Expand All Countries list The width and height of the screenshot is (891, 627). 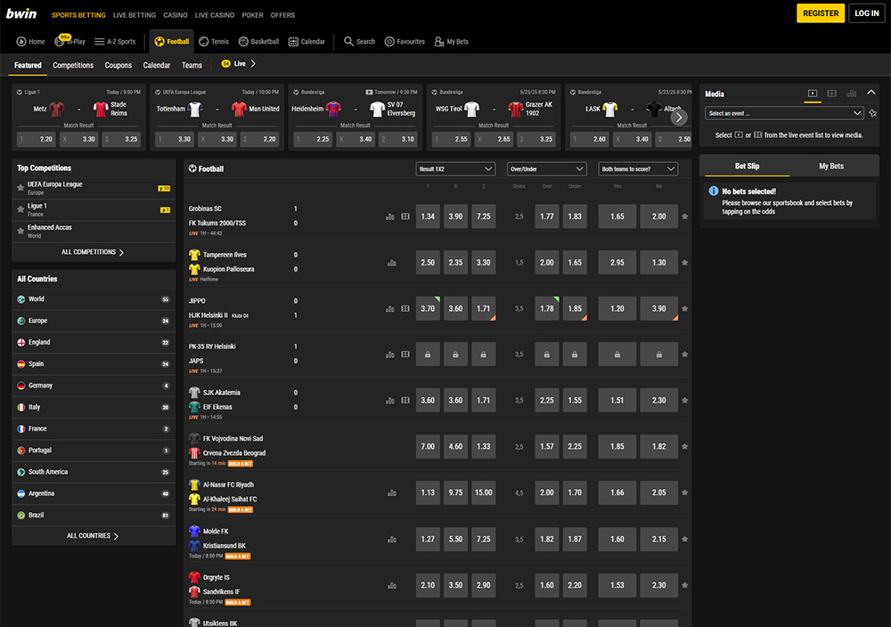click(94, 535)
